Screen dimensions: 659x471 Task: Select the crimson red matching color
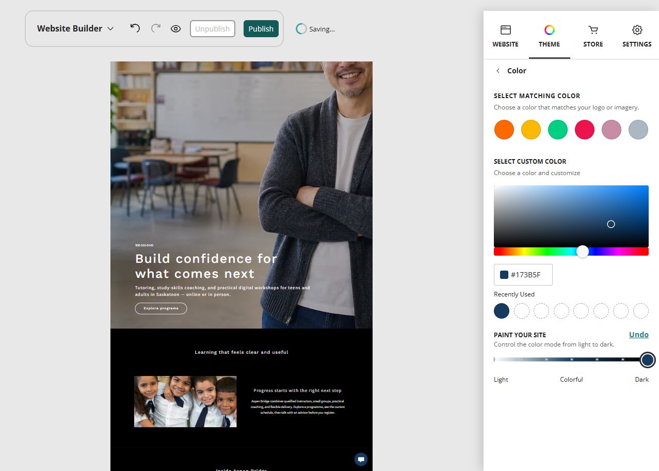point(585,130)
